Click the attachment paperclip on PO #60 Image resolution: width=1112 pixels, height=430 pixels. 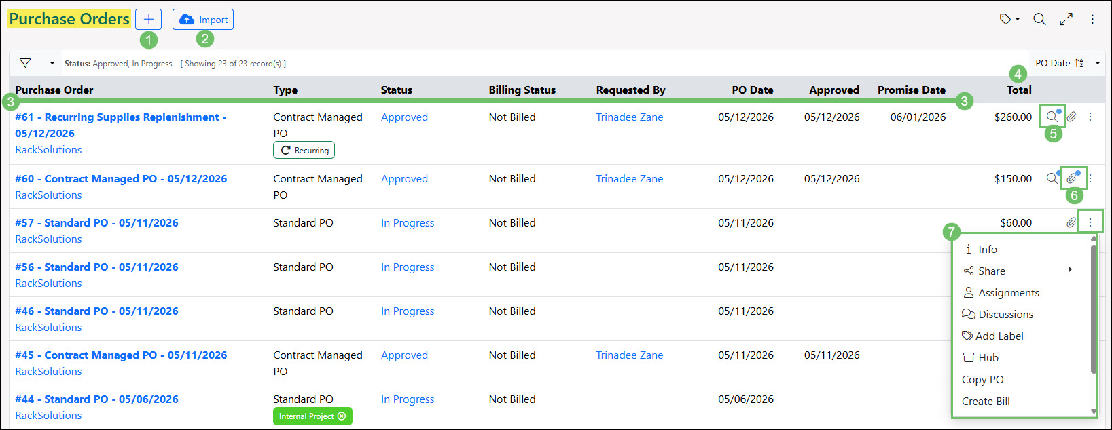tap(1072, 178)
